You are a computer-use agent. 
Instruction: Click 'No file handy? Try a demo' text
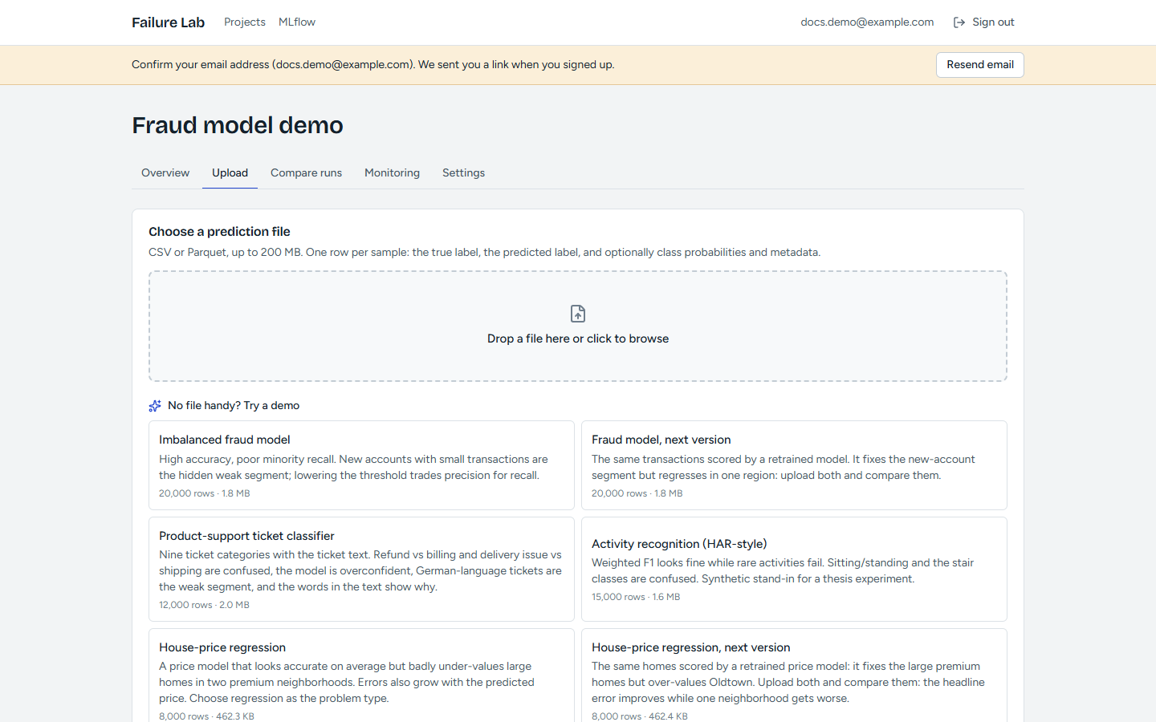pyautogui.click(x=234, y=406)
